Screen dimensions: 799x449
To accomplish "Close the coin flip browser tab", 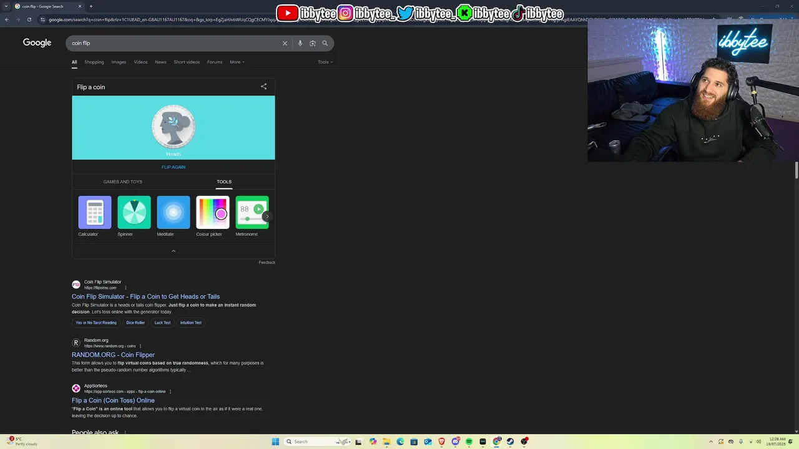I will click(x=80, y=6).
